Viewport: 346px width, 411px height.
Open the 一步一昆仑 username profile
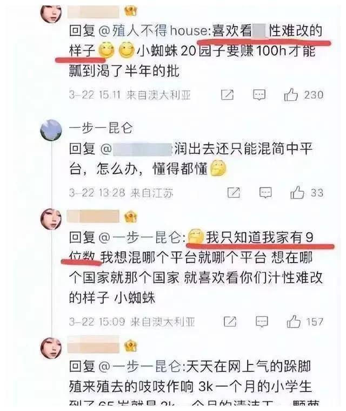tap(101, 128)
